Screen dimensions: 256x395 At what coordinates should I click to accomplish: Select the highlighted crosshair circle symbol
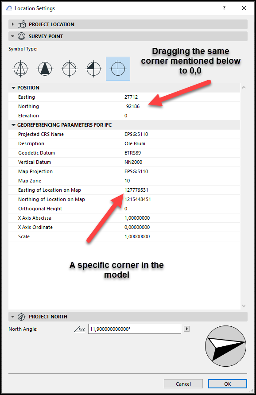point(118,69)
